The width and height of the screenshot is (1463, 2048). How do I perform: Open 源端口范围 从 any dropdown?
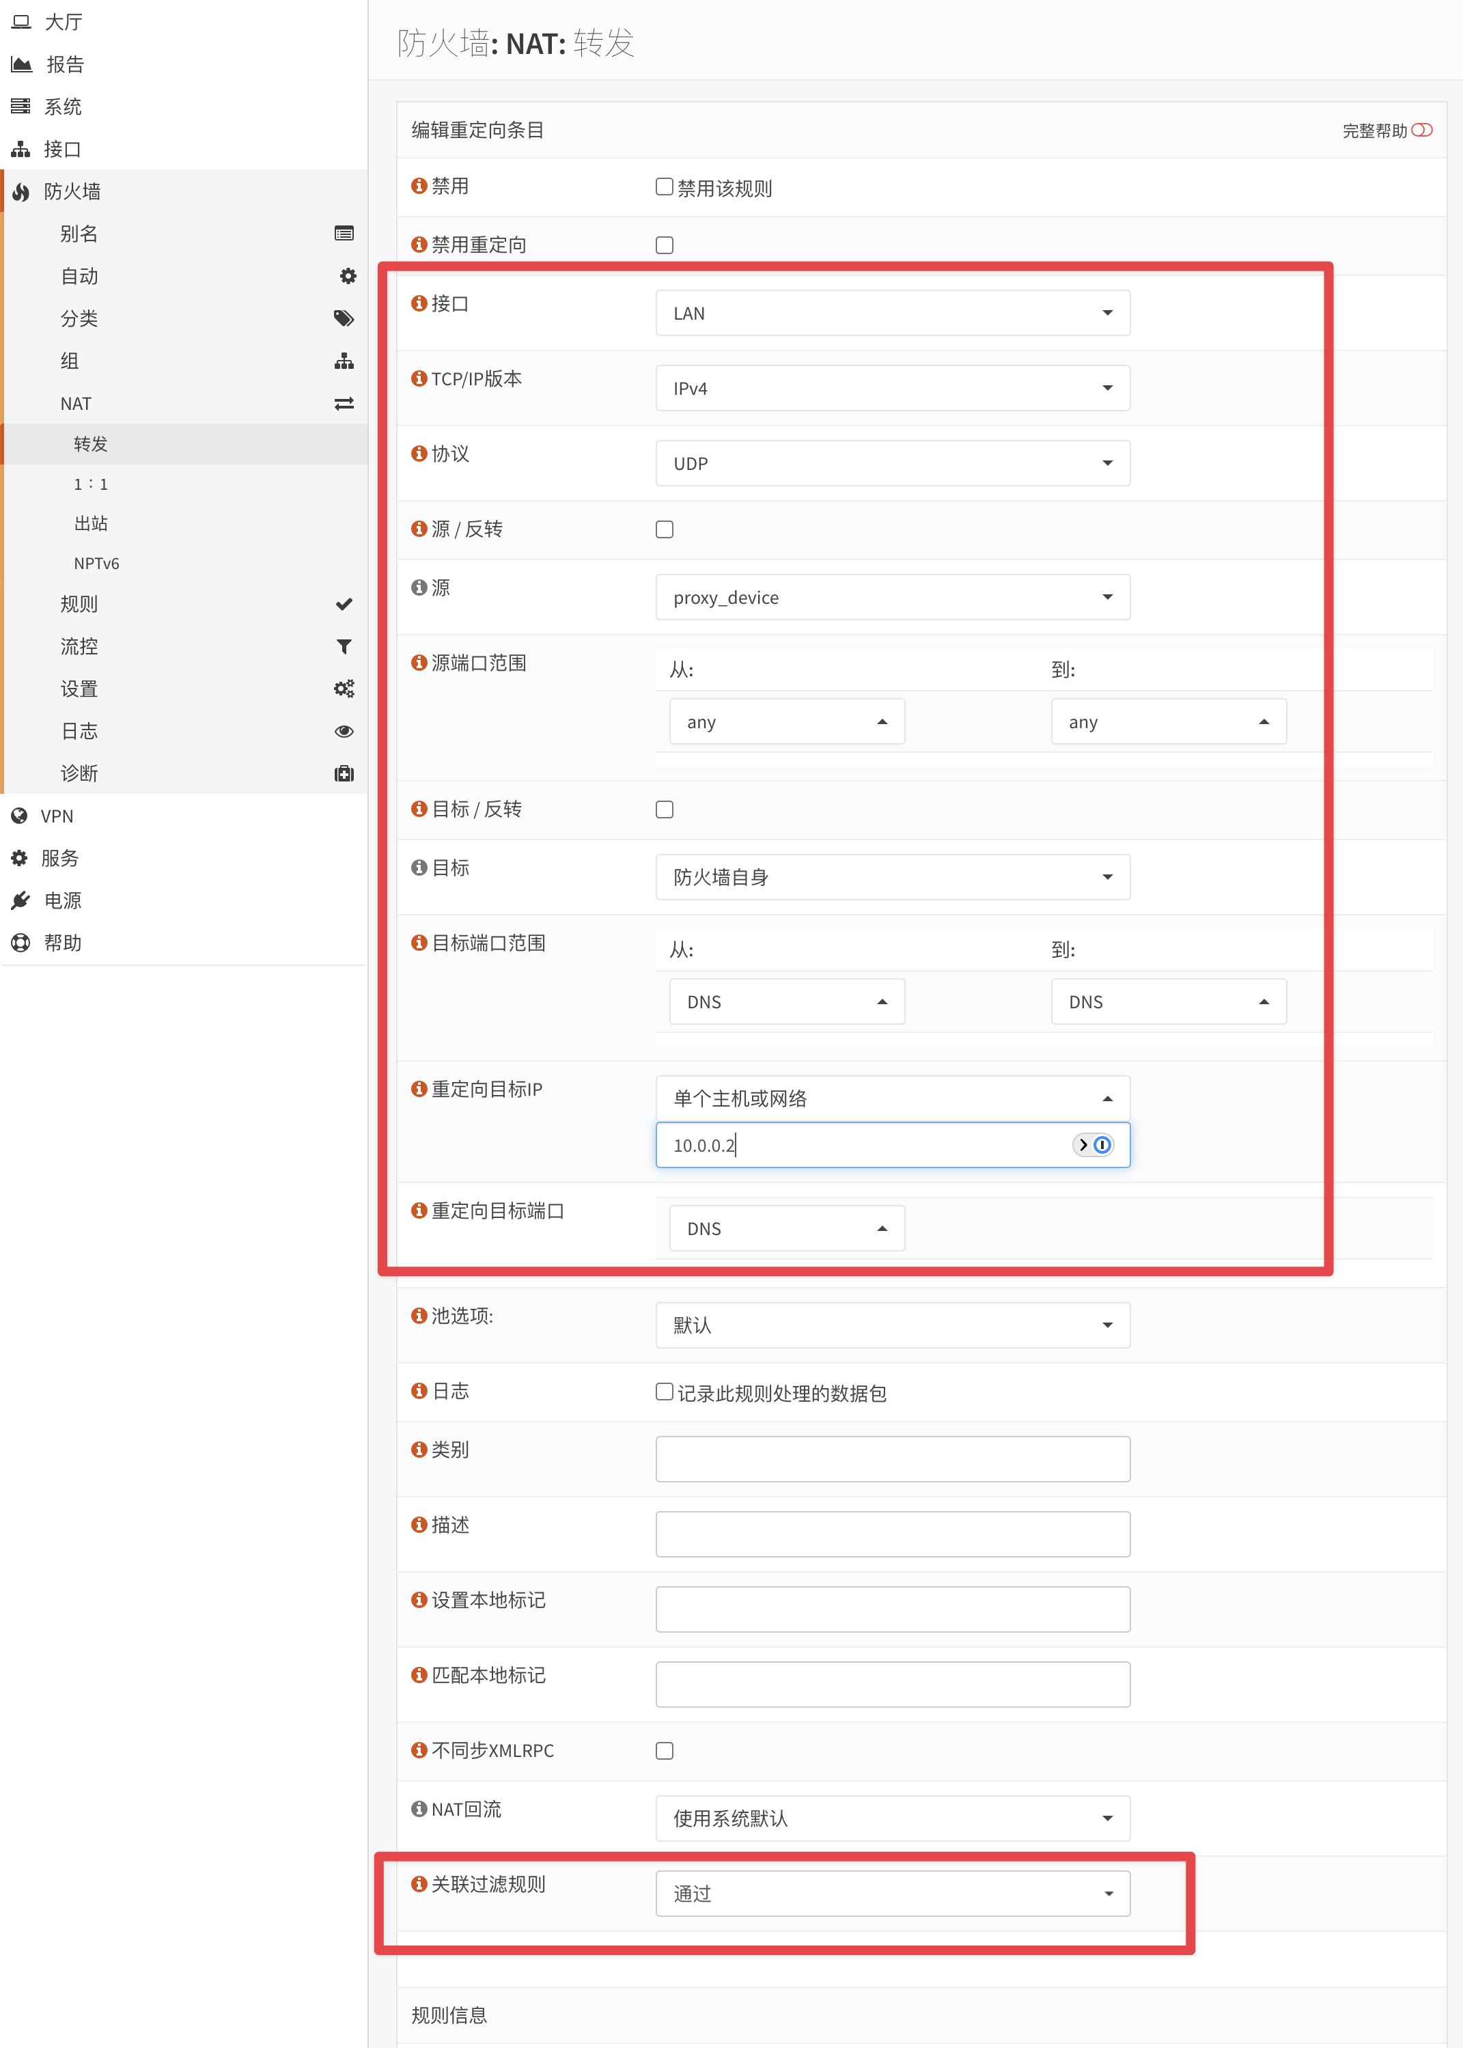[x=786, y=721]
